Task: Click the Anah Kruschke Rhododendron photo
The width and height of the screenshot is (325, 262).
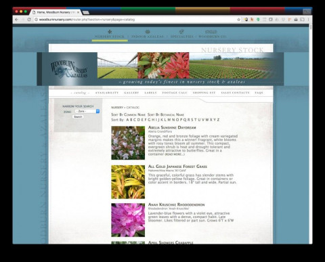Action: tap(128, 220)
